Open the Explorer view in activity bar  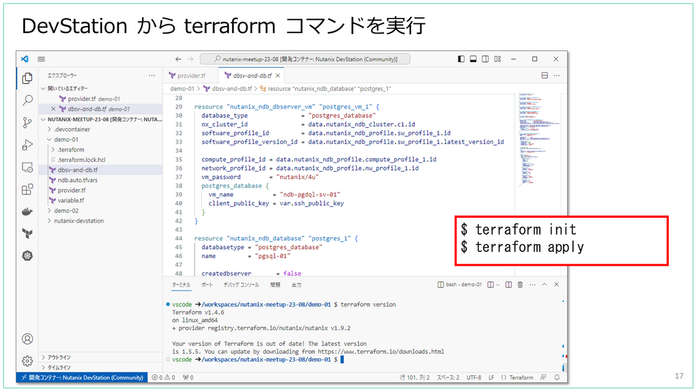pyautogui.click(x=27, y=78)
